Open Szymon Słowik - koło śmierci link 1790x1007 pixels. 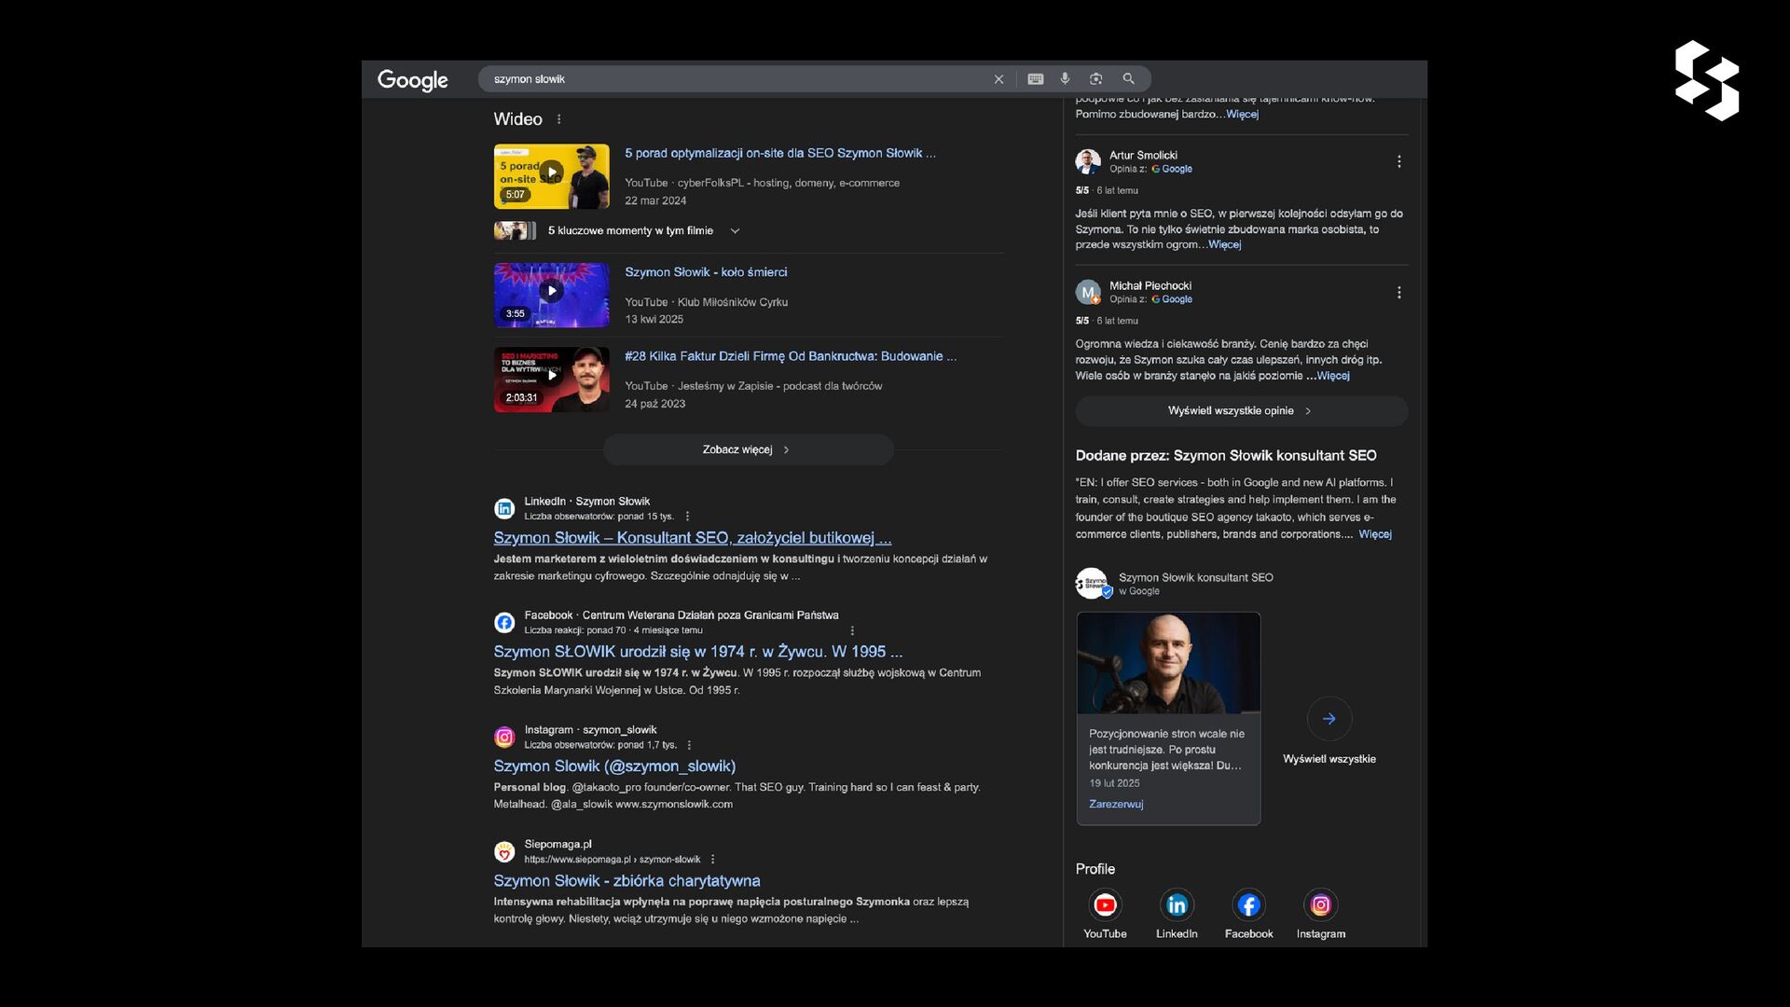coord(706,272)
